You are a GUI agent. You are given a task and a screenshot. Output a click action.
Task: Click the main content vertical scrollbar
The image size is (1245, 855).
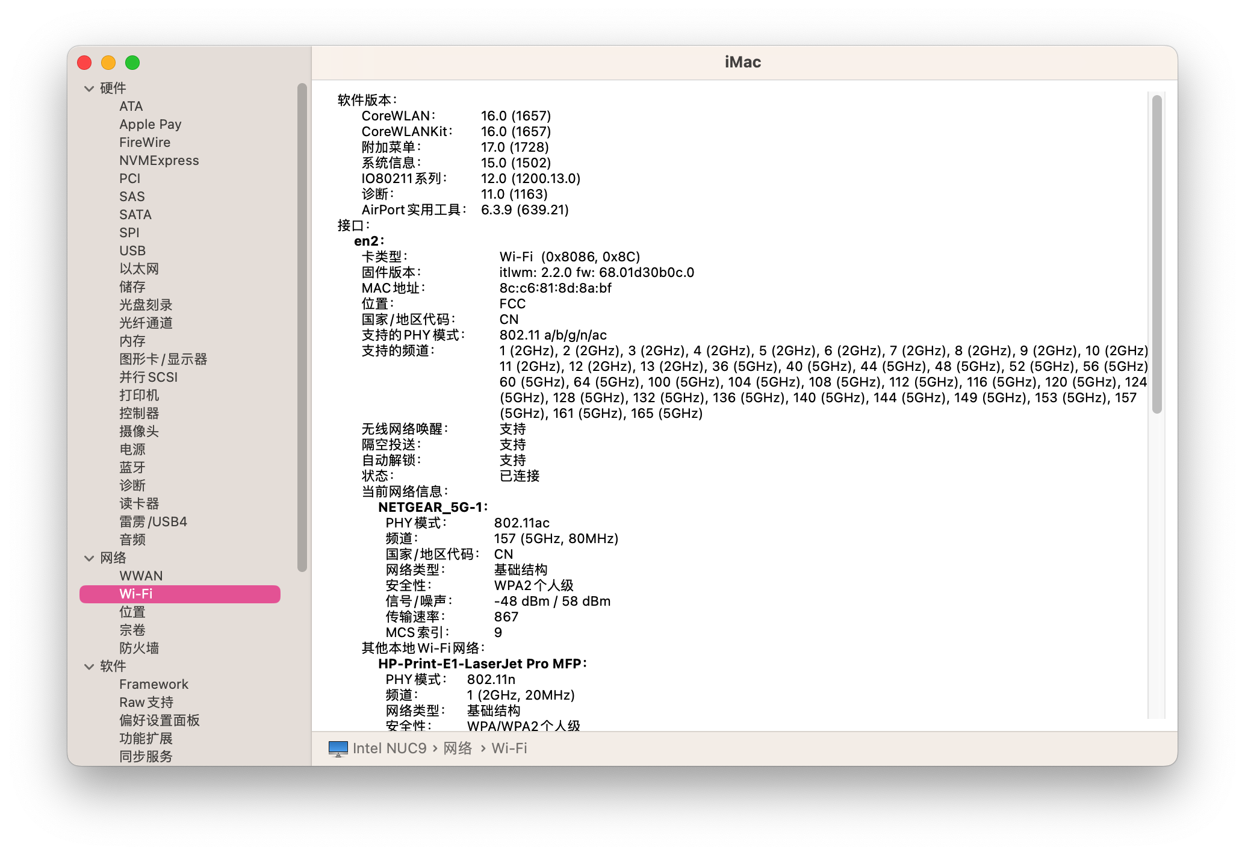(x=1157, y=253)
